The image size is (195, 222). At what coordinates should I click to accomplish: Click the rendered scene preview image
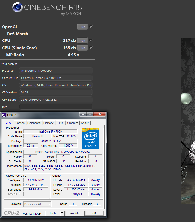coord(188,121)
